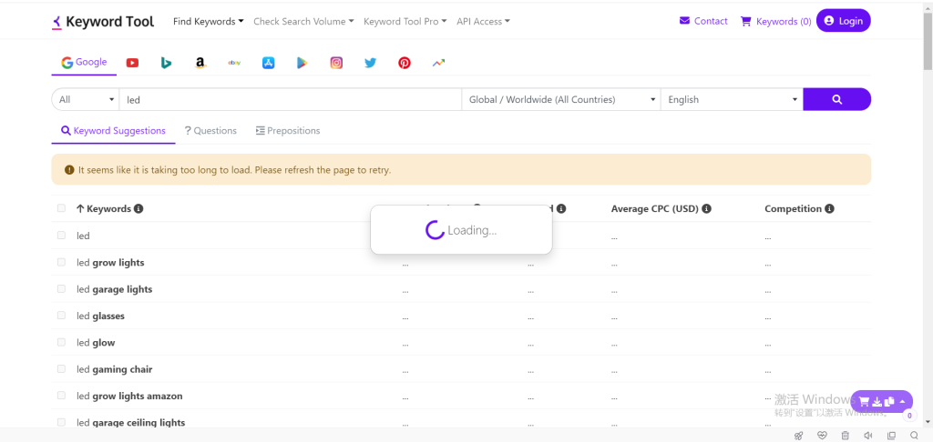Open the App Store keyword tab
Viewport: 933px width, 442px height.
coord(268,63)
